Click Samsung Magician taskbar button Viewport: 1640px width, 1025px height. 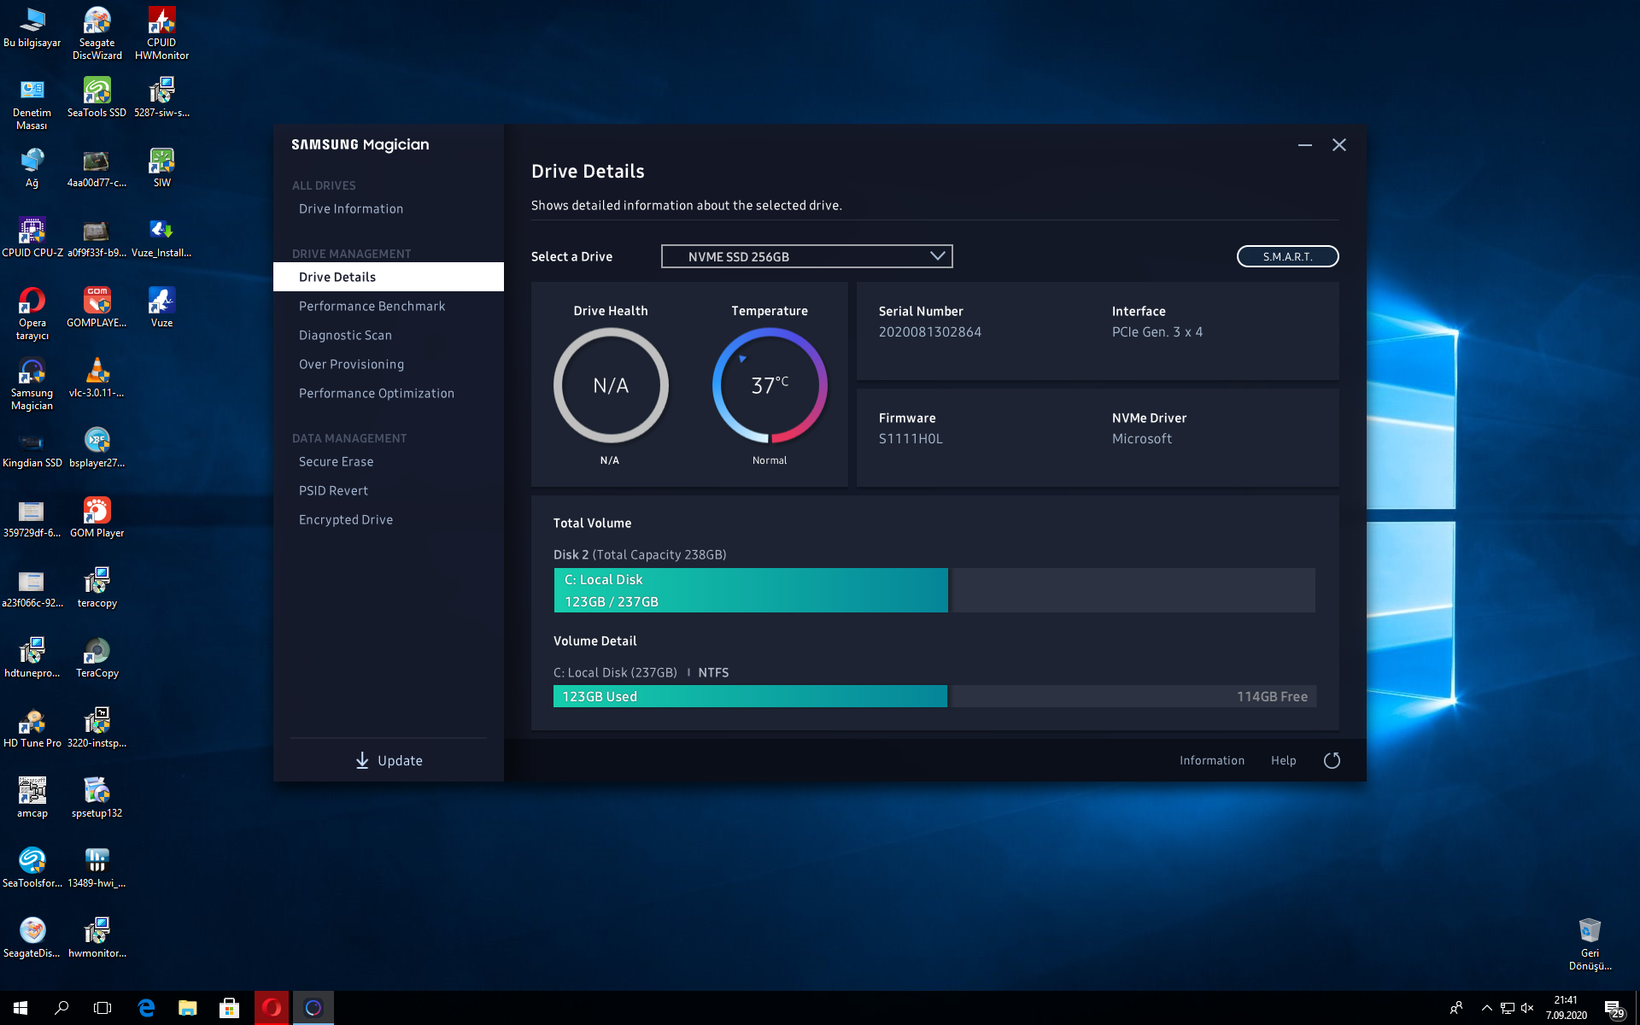313,1008
